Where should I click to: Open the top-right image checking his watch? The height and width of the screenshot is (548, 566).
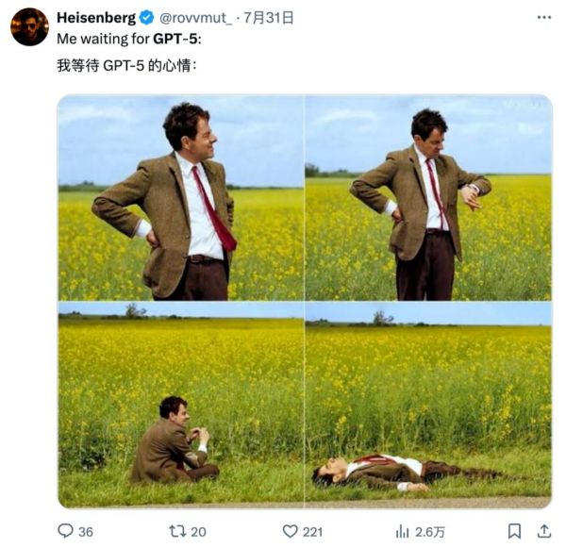pyautogui.click(x=428, y=198)
